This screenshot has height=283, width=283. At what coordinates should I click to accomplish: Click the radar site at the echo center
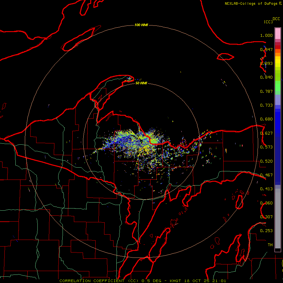point(141,141)
